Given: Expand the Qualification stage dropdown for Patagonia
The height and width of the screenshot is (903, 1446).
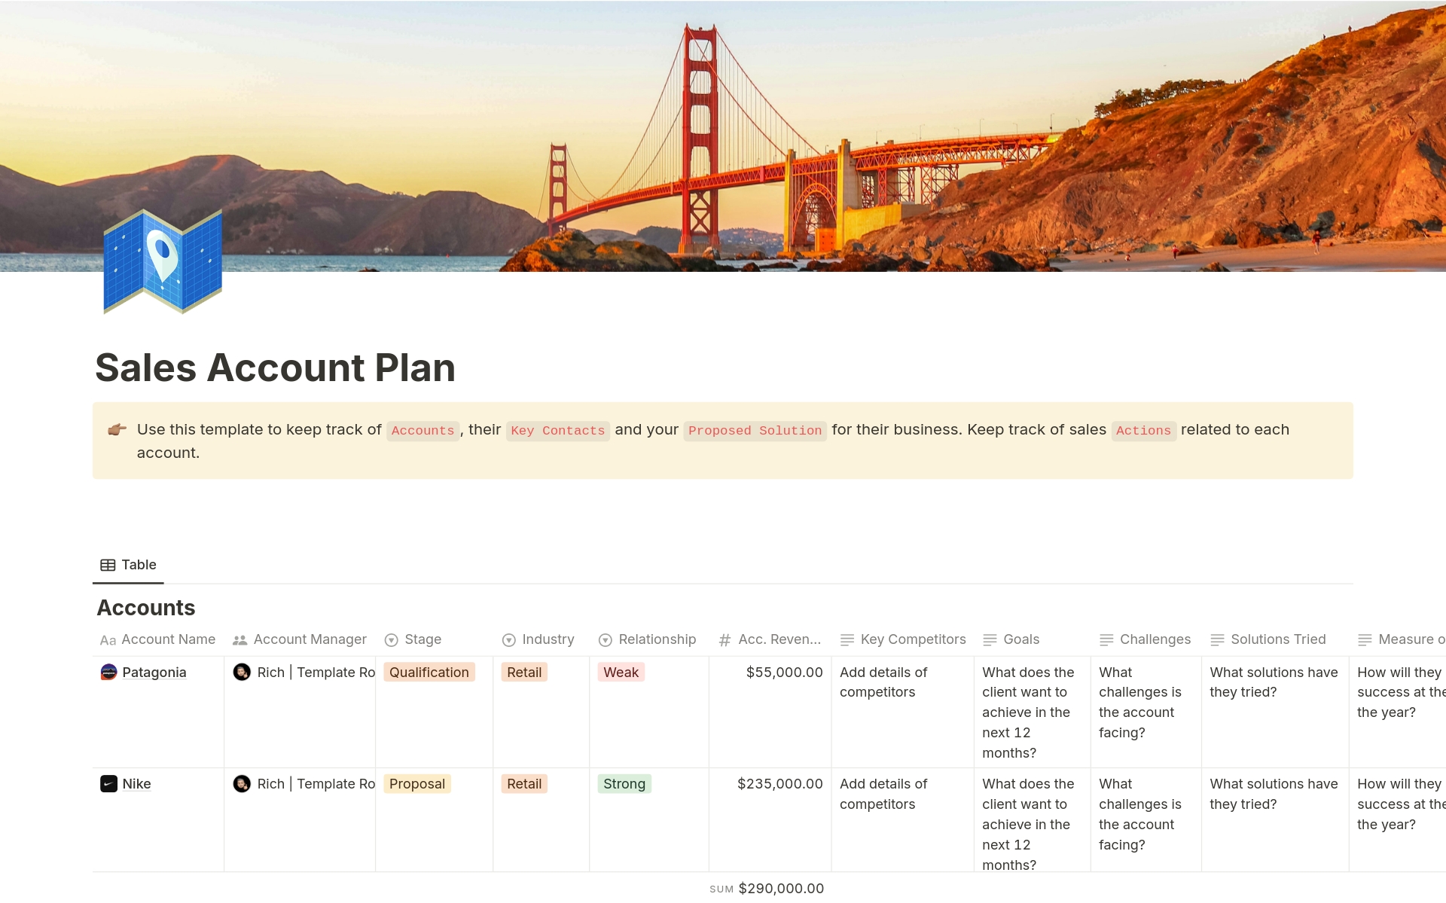Looking at the screenshot, I should pyautogui.click(x=429, y=671).
